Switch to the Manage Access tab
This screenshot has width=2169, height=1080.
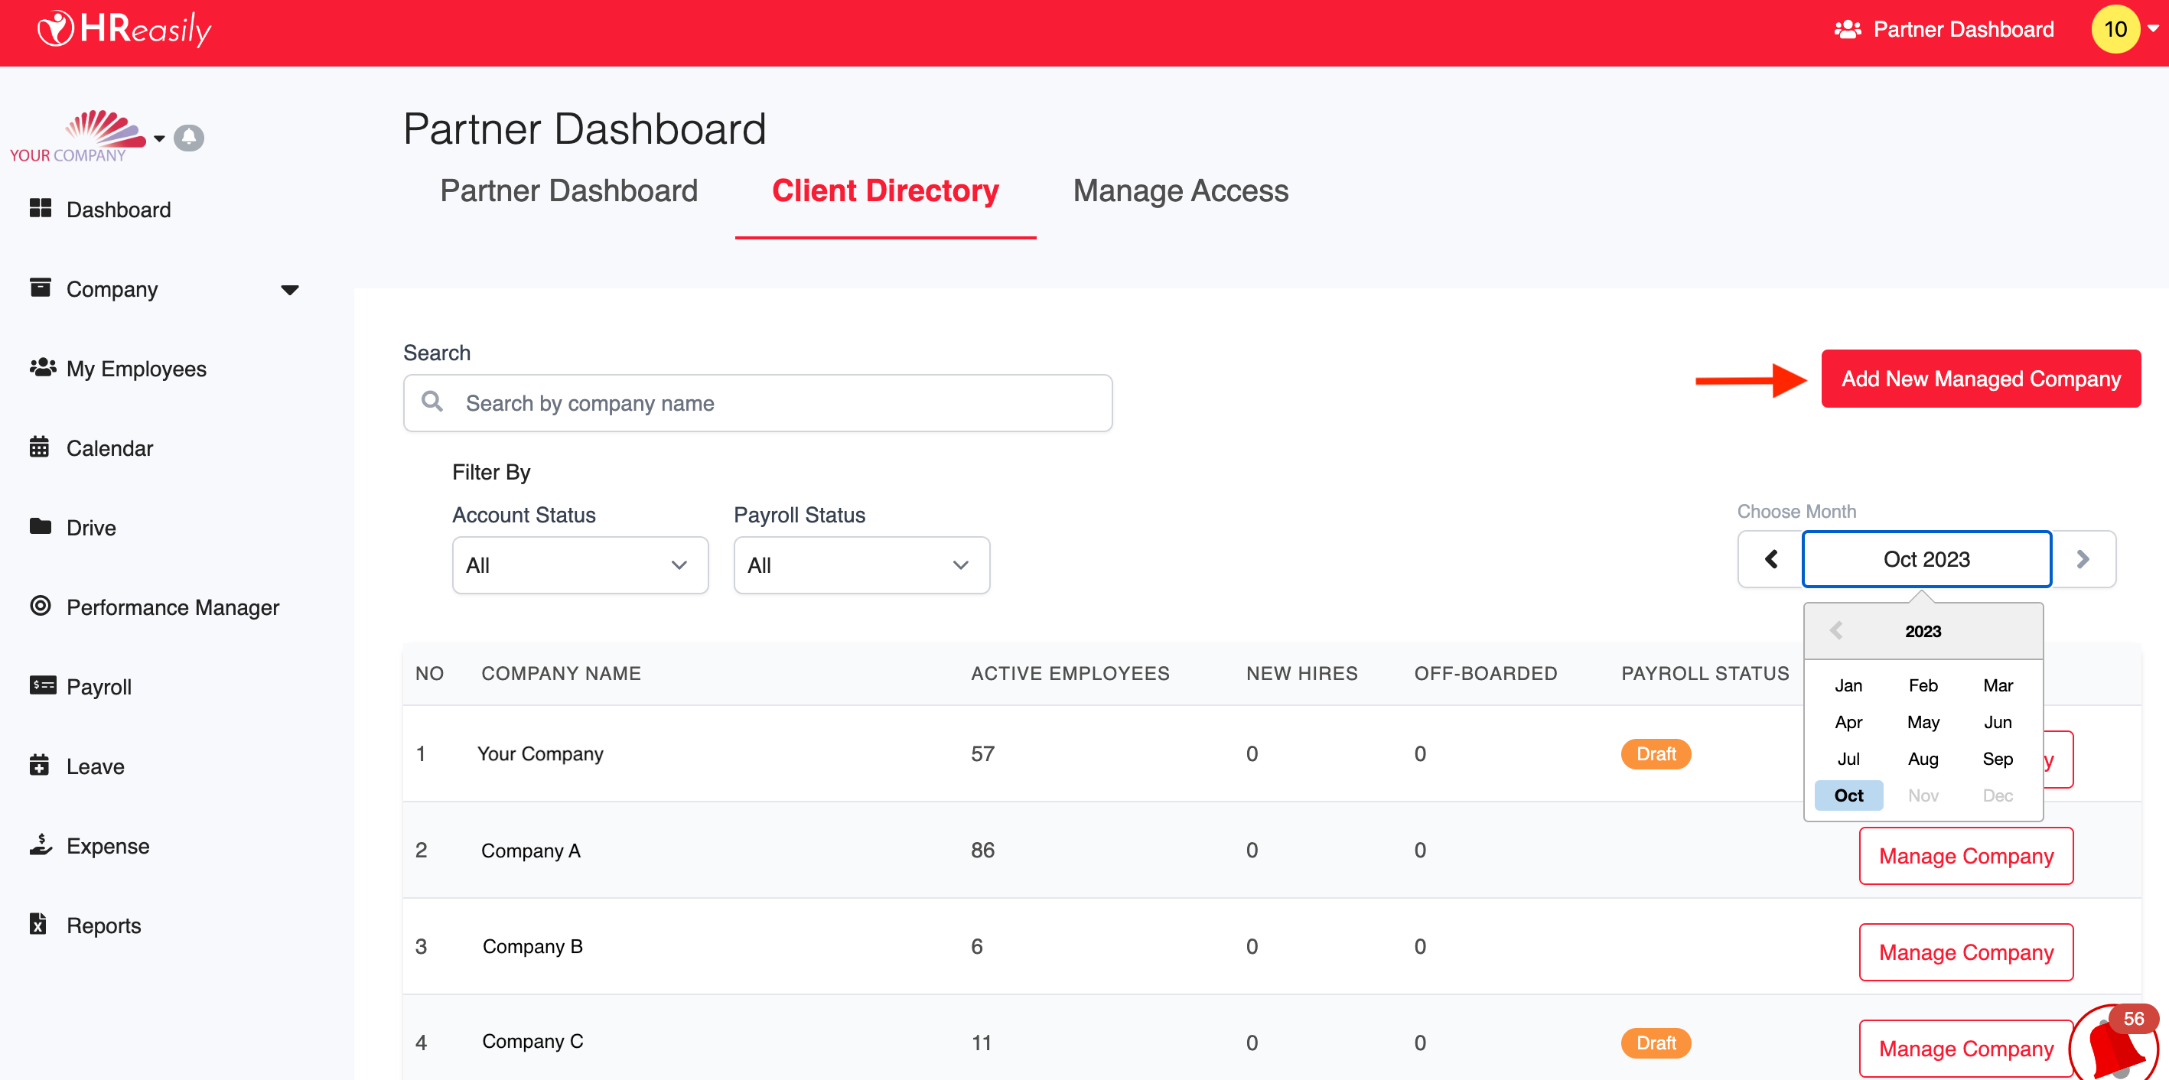point(1180,191)
